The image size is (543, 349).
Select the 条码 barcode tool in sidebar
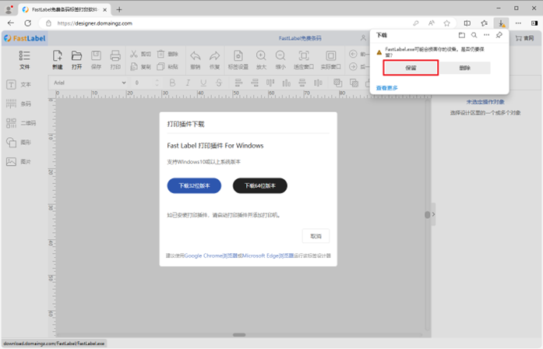coord(19,104)
